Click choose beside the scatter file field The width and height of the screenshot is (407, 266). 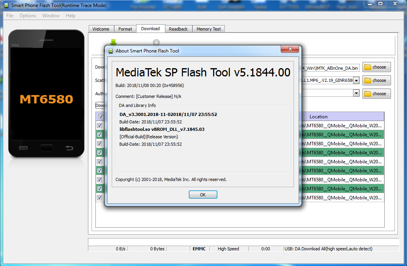click(377, 80)
